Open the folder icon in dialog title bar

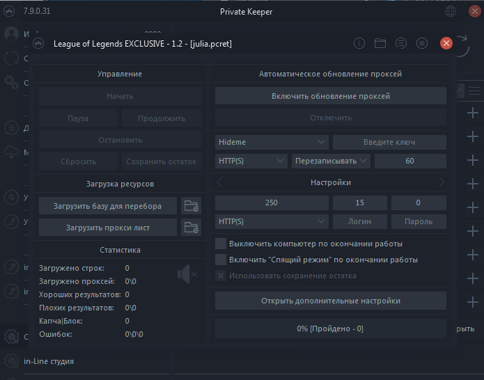coord(380,43)
